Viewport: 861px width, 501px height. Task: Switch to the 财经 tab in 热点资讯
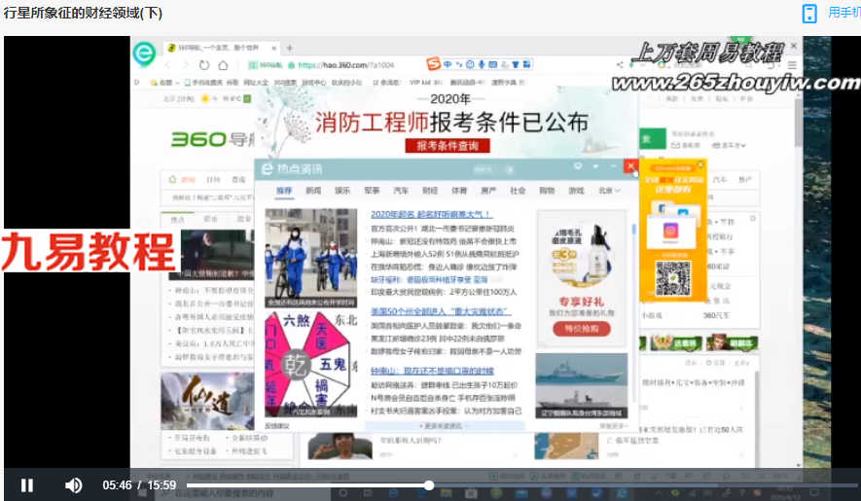click(x=430, y=191)
